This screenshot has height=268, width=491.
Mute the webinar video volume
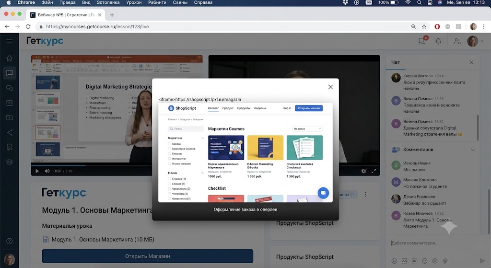[x=47, y=171]
